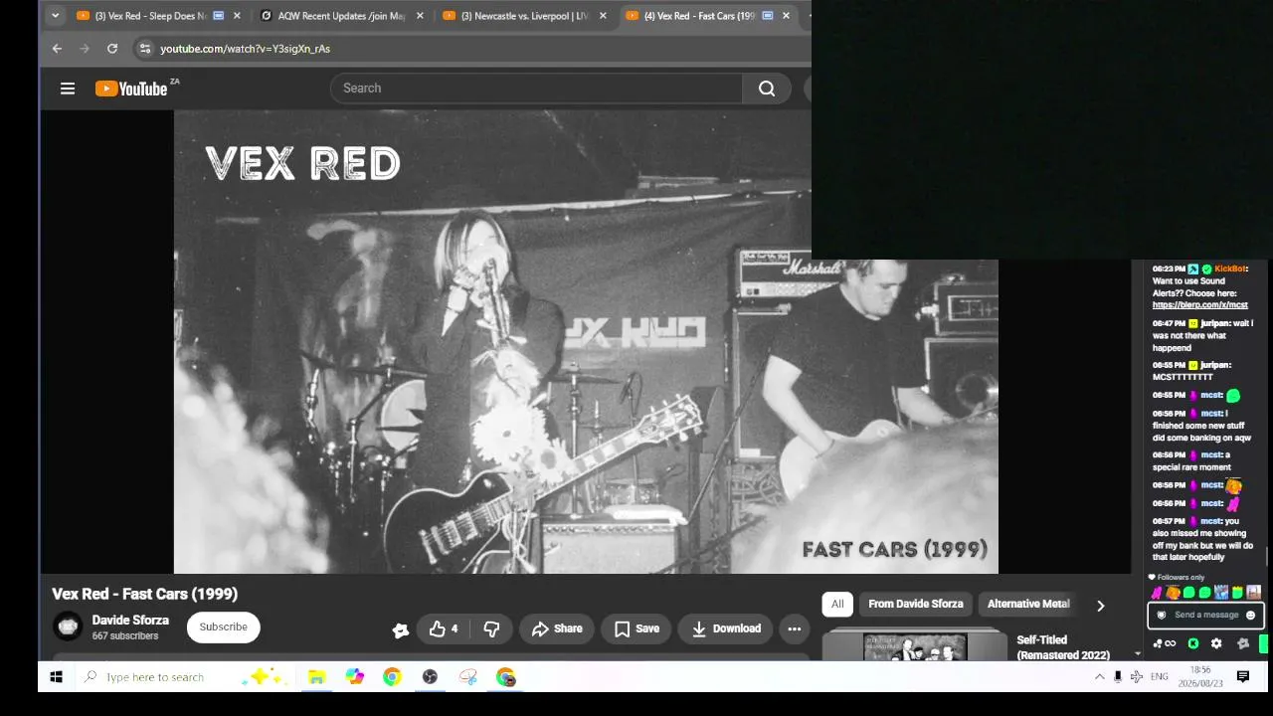Viewport: 1273px width, 716px height.
Task: Select the Alternative Metal chip
Action: click(1028, 604)
